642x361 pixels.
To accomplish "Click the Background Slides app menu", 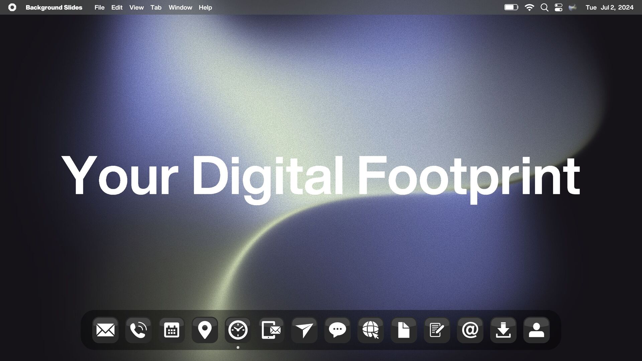I will 54,7.
